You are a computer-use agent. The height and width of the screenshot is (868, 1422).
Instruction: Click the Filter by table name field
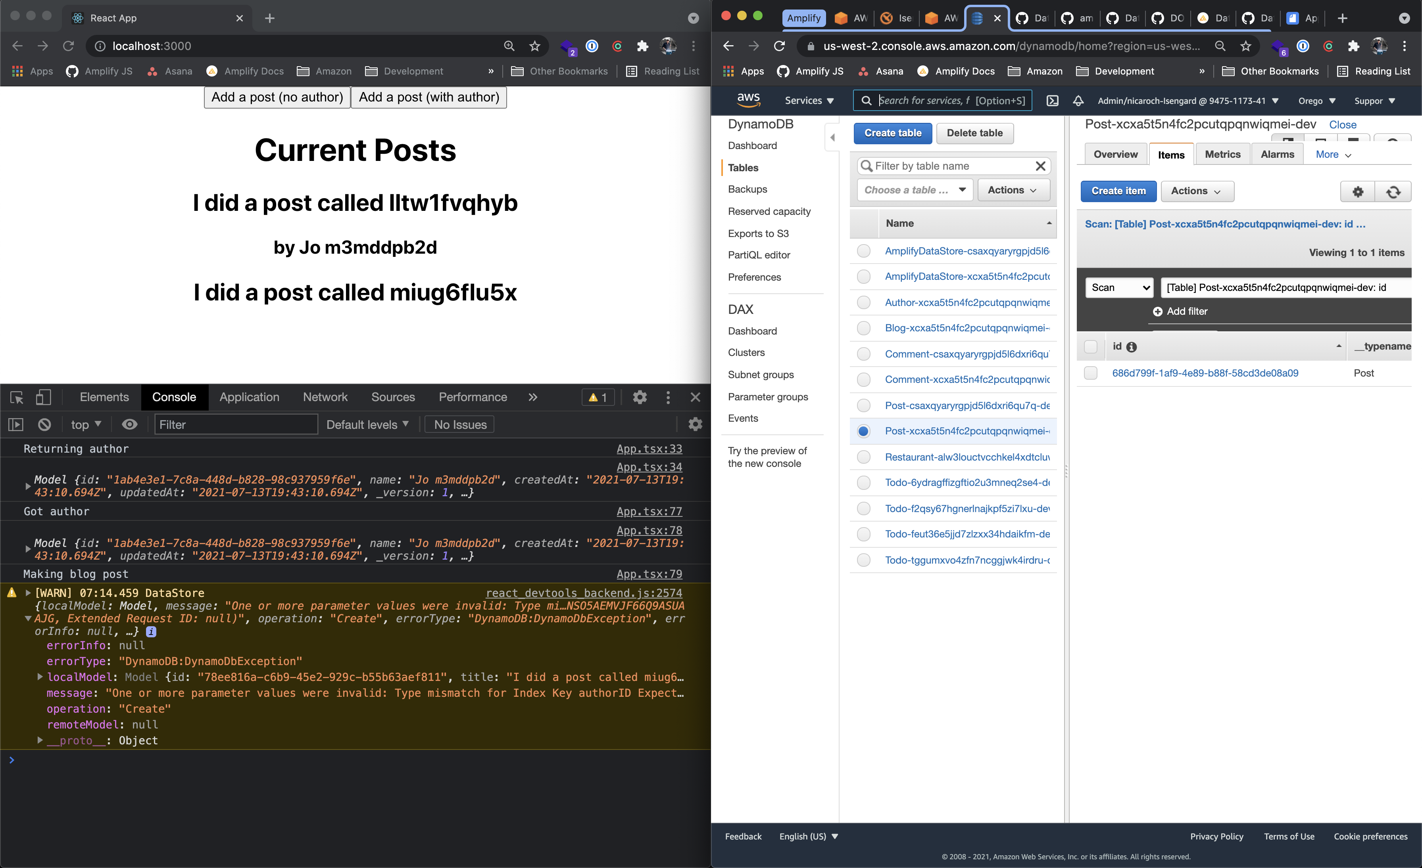[952, 166]
